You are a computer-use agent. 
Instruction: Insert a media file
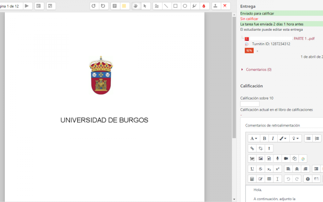269,159
